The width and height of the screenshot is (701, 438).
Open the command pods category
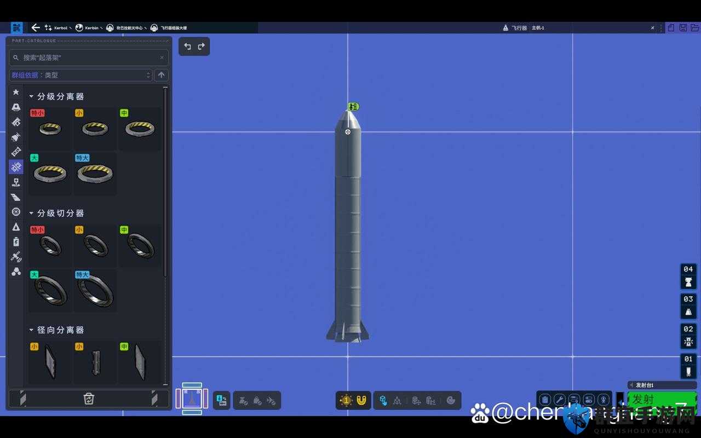(16, 107)
